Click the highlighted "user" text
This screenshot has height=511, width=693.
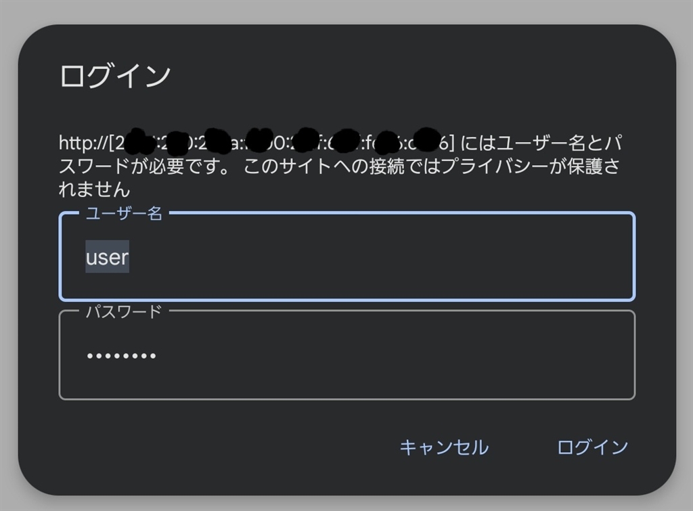107,257
